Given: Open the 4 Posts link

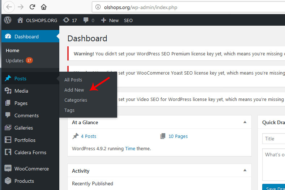Looking at the screenshot, I should (89, 136).
